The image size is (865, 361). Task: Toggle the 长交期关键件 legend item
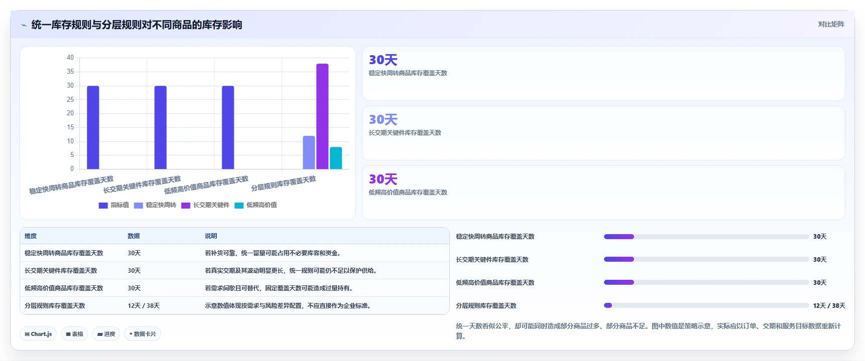[205, 205]
